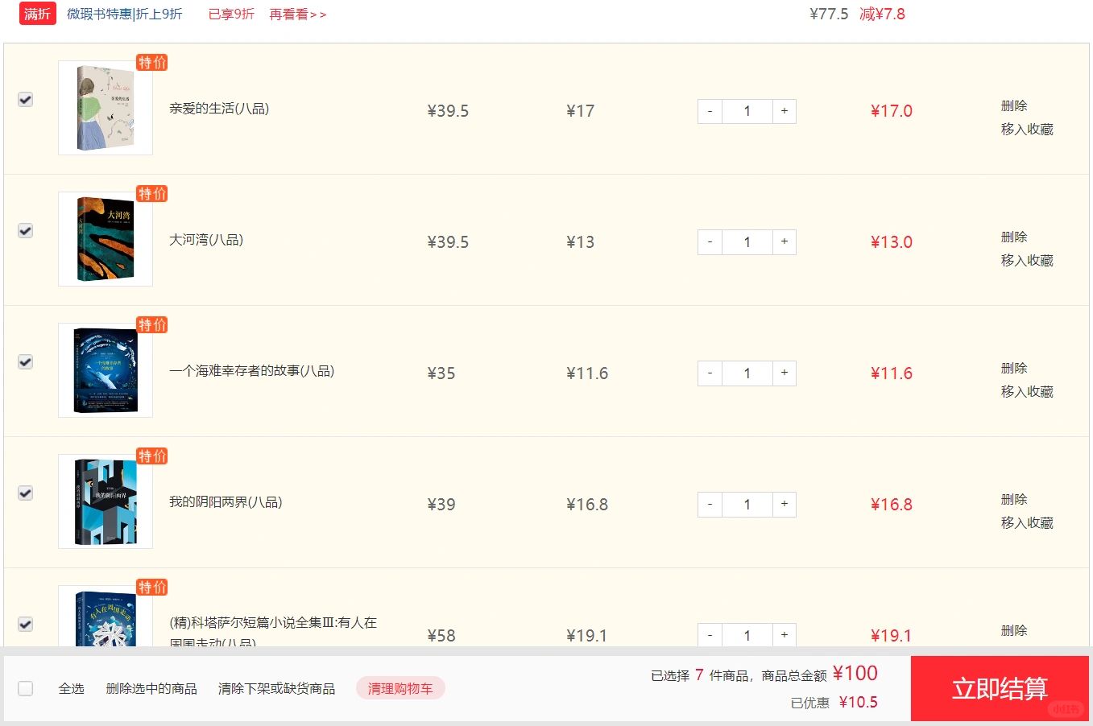Increase quantity of 科塔萨尔短篇小说全集

(785, 635)
